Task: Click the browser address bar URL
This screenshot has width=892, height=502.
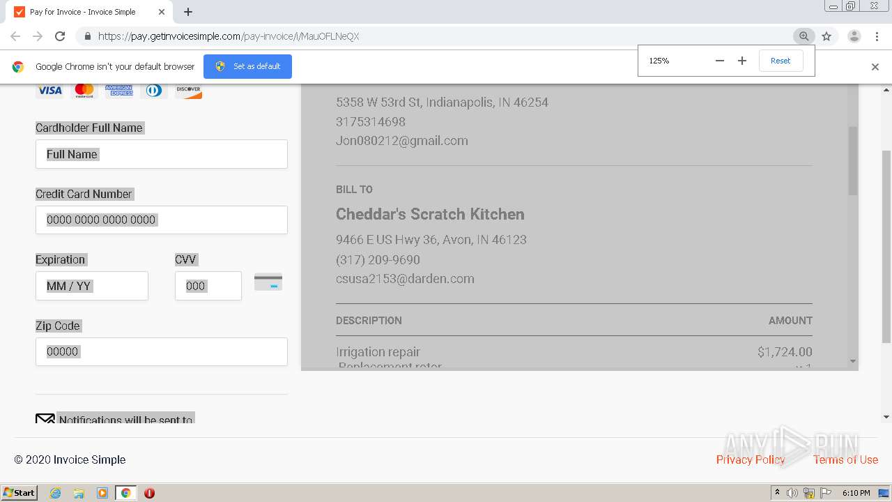Action: coord(229,36)
